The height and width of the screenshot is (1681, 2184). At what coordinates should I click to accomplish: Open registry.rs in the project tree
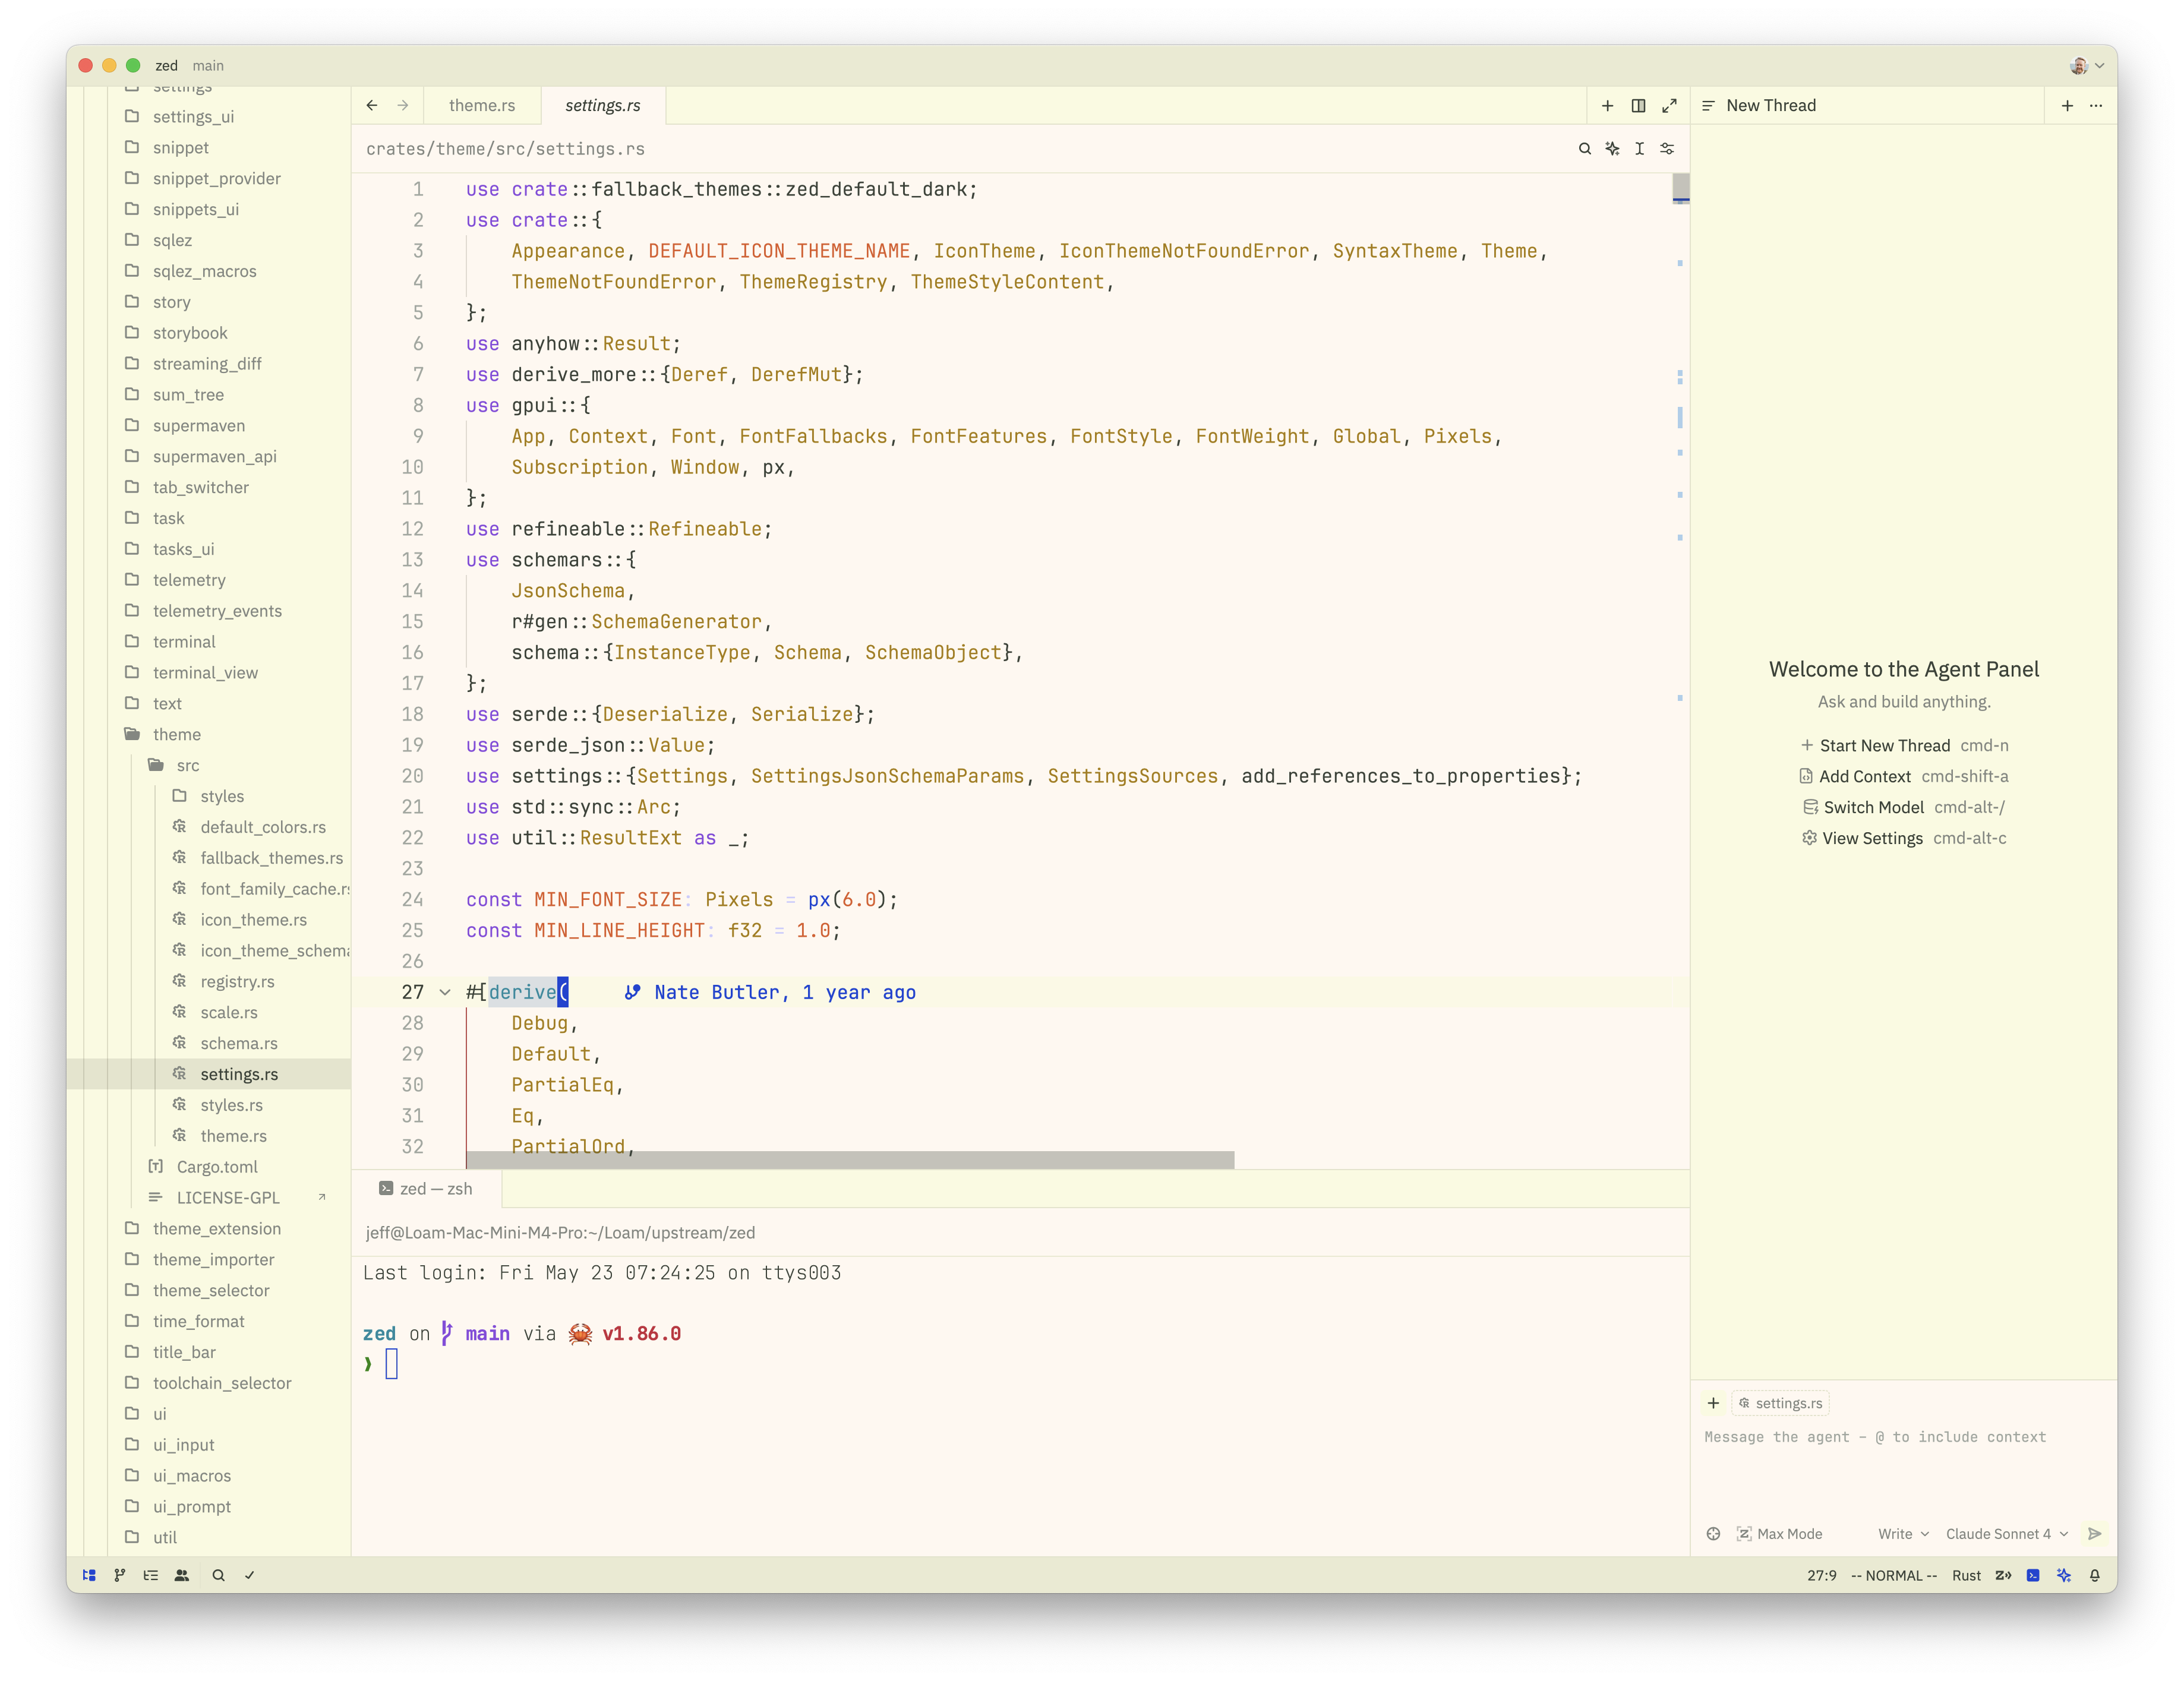click(x=237, y=981)
